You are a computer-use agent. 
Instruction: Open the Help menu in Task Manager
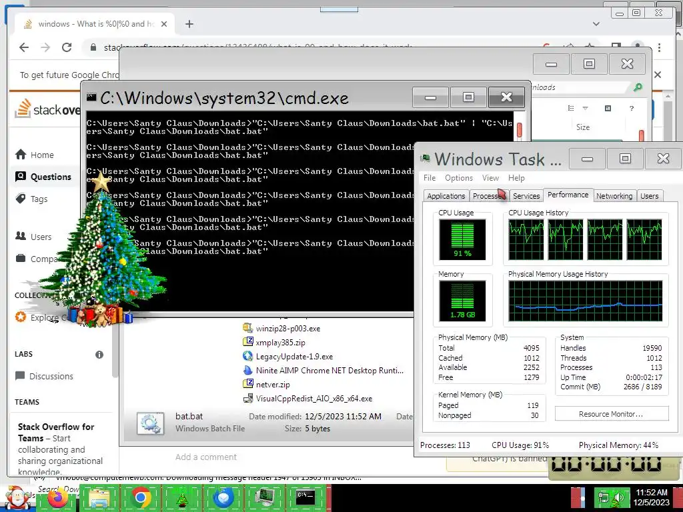coord(517,177)
